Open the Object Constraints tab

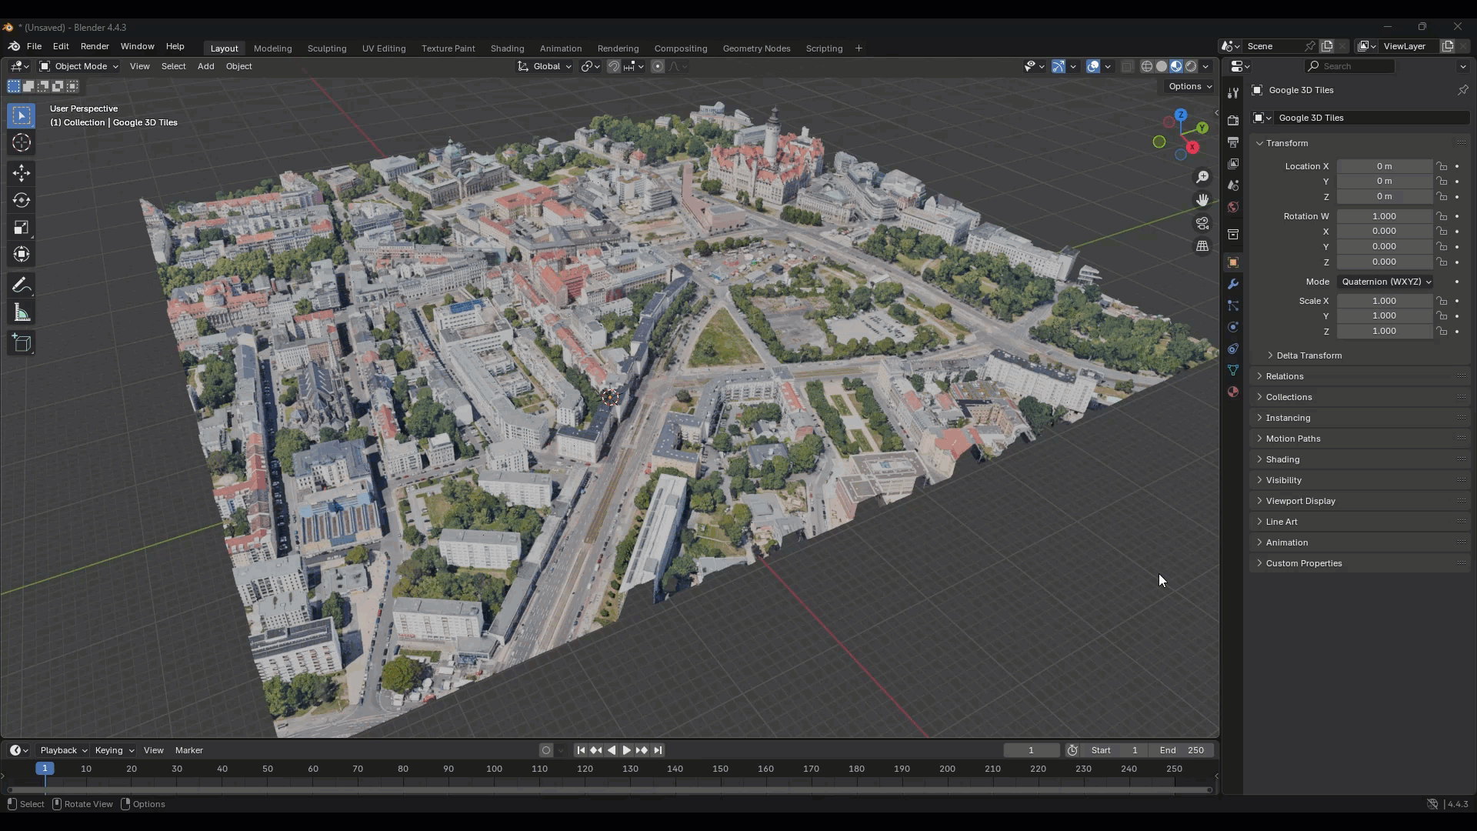pos(1233,349)
